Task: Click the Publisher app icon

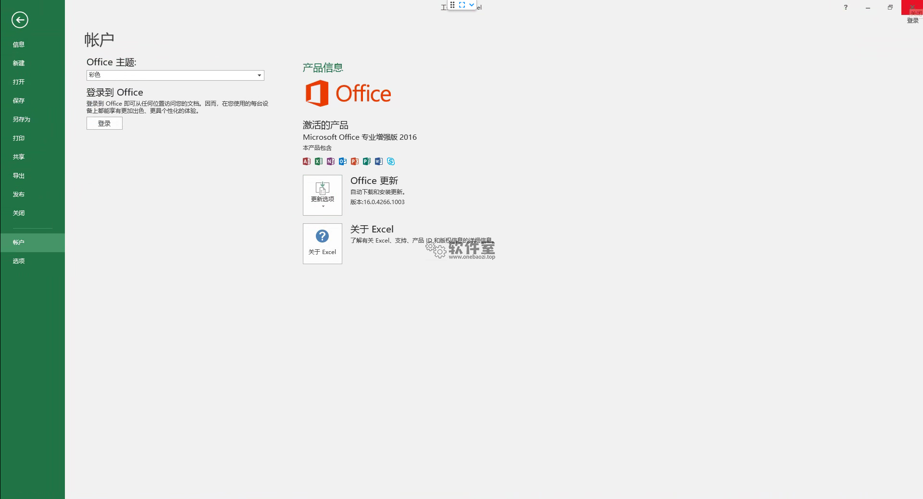Action: pyautogui.click(x=367, y=161)
